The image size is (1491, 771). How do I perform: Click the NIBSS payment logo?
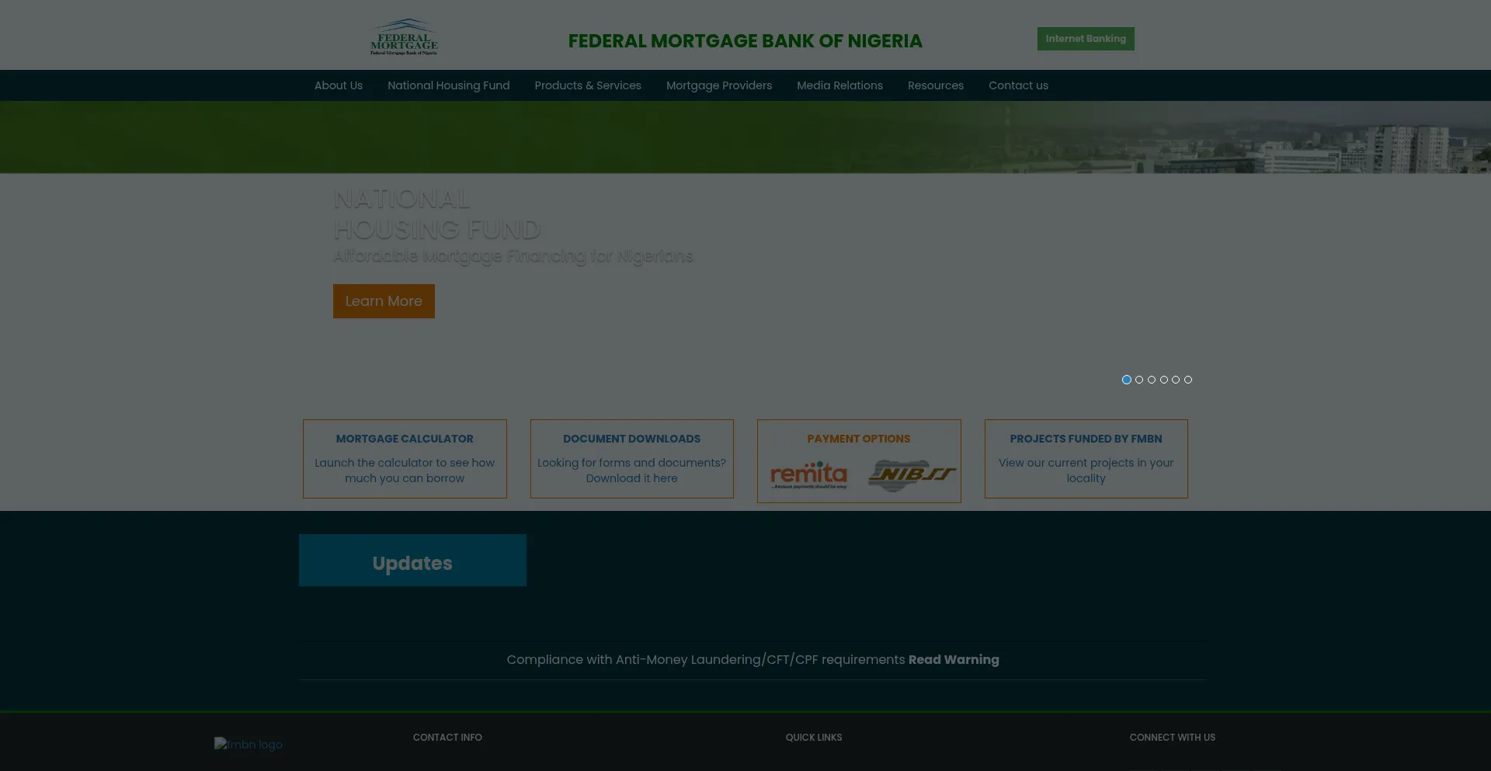coord(912,474)
